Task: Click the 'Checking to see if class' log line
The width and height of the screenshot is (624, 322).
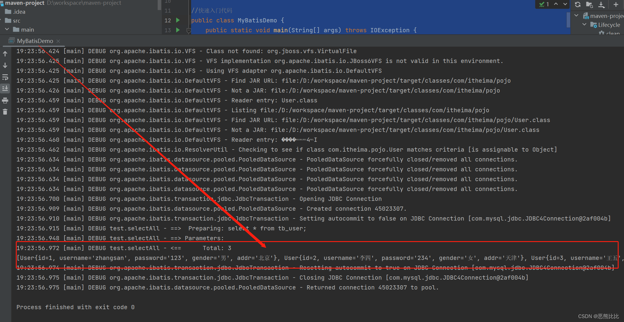Action: (287, 150)
